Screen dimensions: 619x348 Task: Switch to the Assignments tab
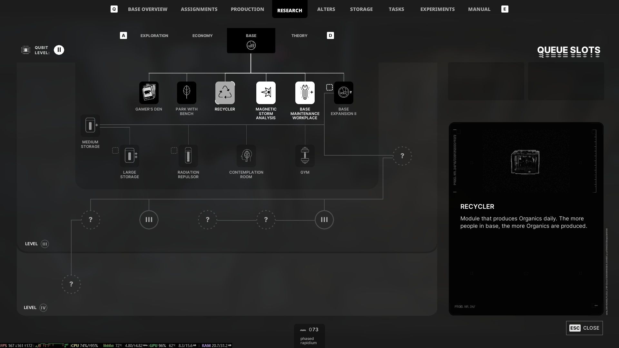[199, 9]
